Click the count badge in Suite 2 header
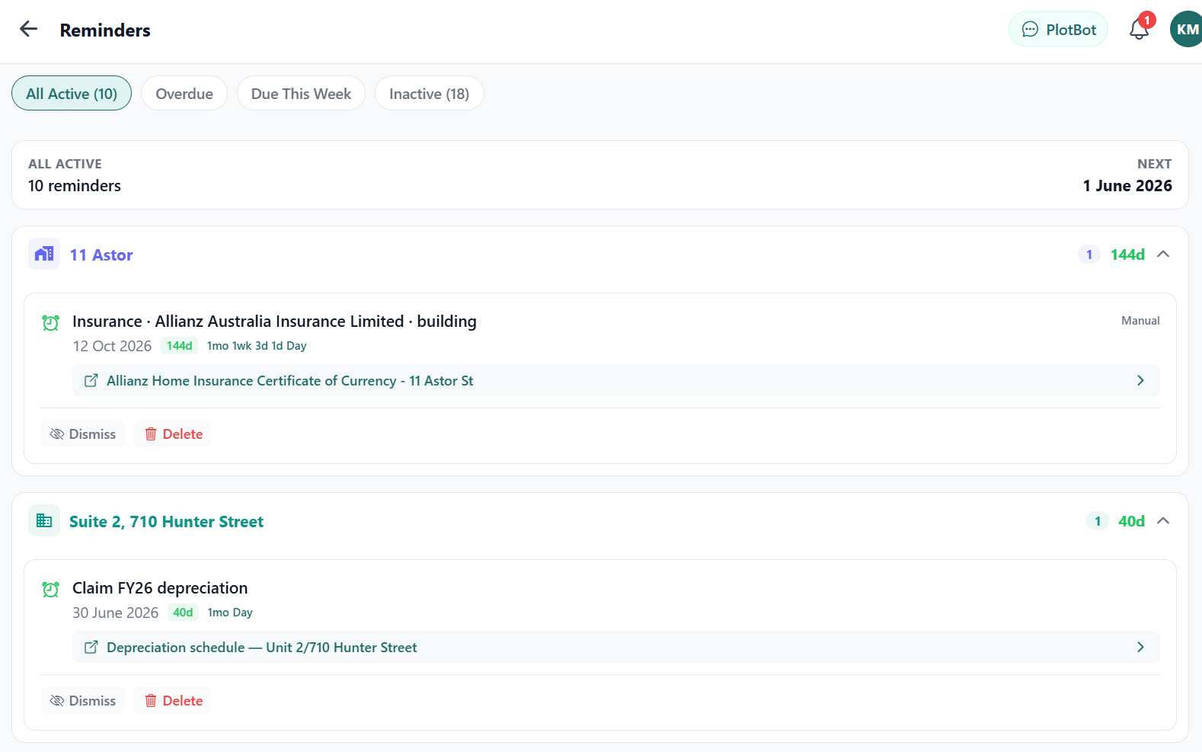 pyautogui.click(x=1098, y=521)
